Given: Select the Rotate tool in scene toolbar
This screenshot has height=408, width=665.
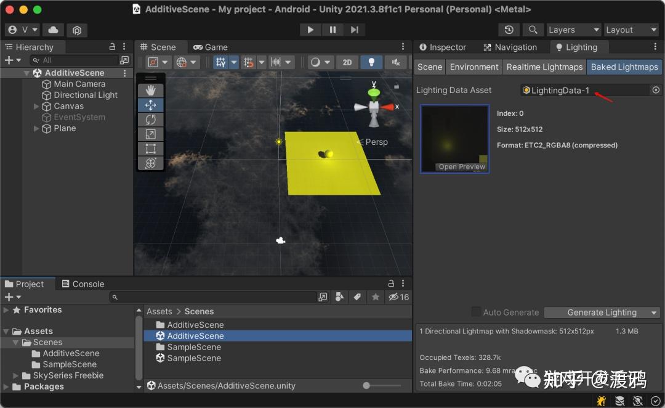Looking at the screenshot, I should [x=151, y=120].
